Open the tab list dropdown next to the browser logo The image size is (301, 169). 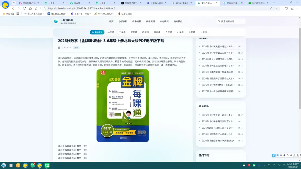coord(14,3)
